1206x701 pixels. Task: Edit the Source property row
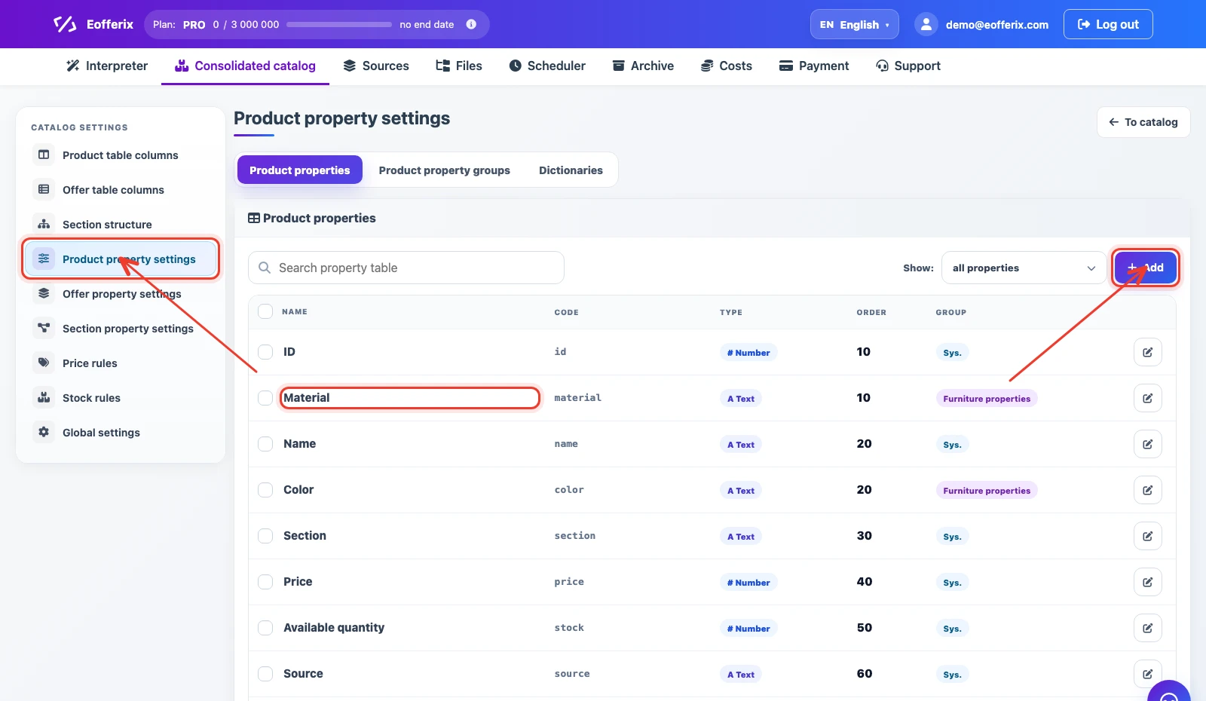[1147, 674]
